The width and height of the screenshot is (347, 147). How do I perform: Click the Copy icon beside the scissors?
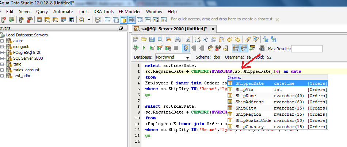tap(214, 39)
